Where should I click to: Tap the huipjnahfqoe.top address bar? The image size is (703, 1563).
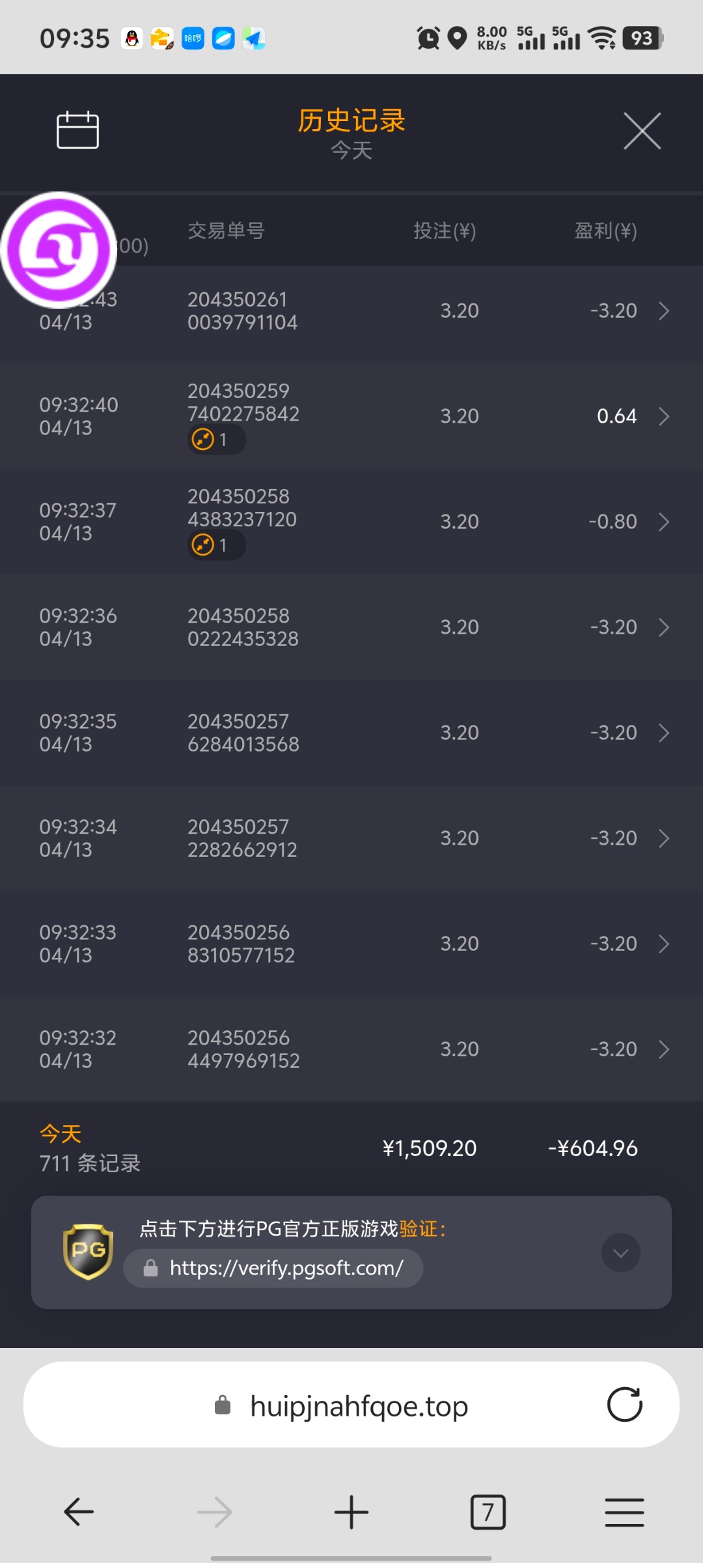point(358,1406)
